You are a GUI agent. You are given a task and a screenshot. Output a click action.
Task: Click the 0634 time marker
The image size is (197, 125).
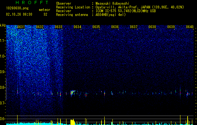point(77,27)
